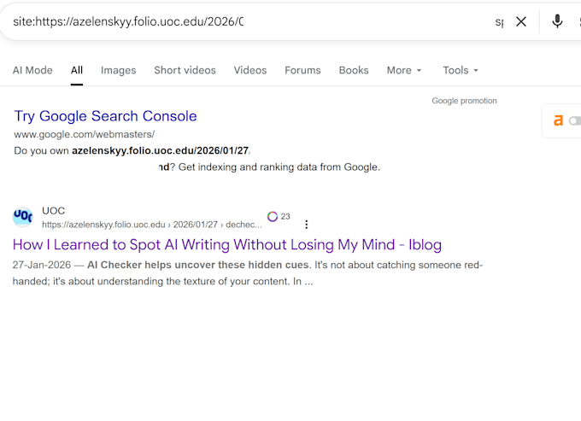Click the Google promotion label
This screenshot has width=581, height=421.
tap(464, 101)
